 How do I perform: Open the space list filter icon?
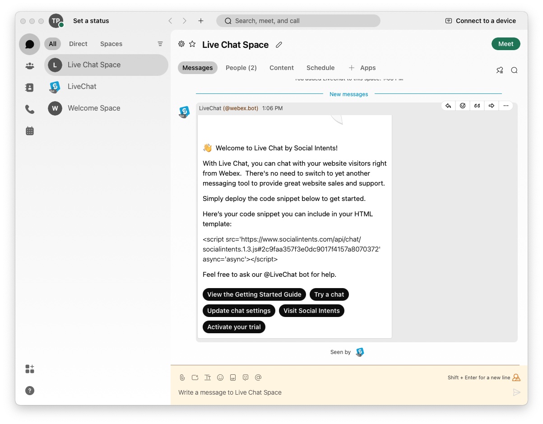(160, 44)
